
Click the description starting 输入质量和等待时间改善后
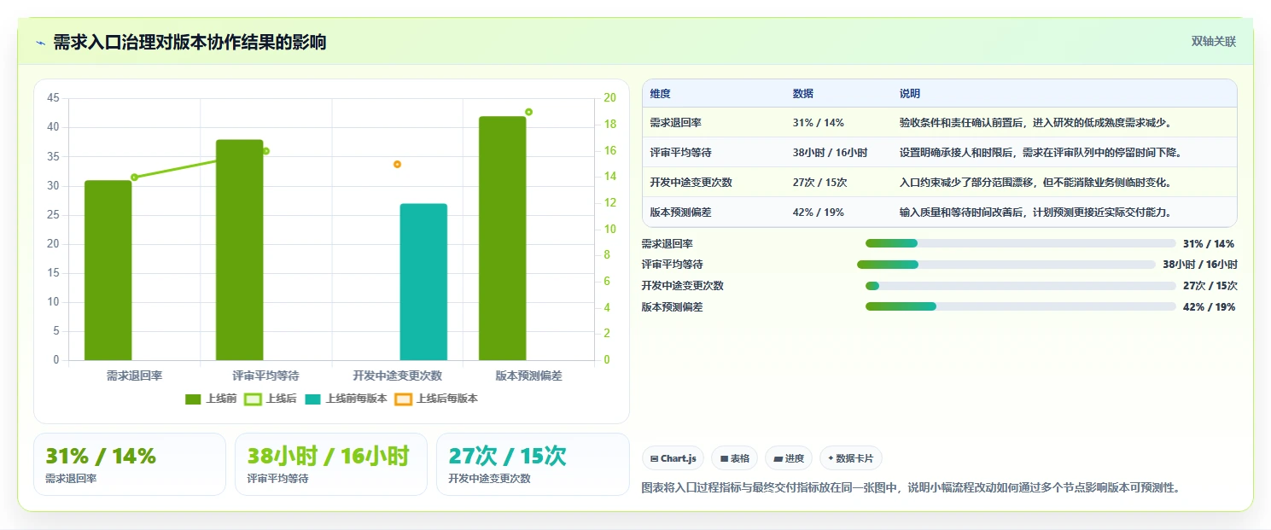1036,213
